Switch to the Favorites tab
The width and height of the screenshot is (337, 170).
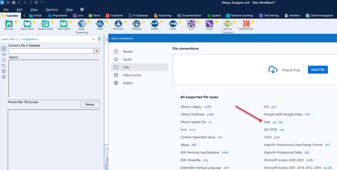pos(11,16)
